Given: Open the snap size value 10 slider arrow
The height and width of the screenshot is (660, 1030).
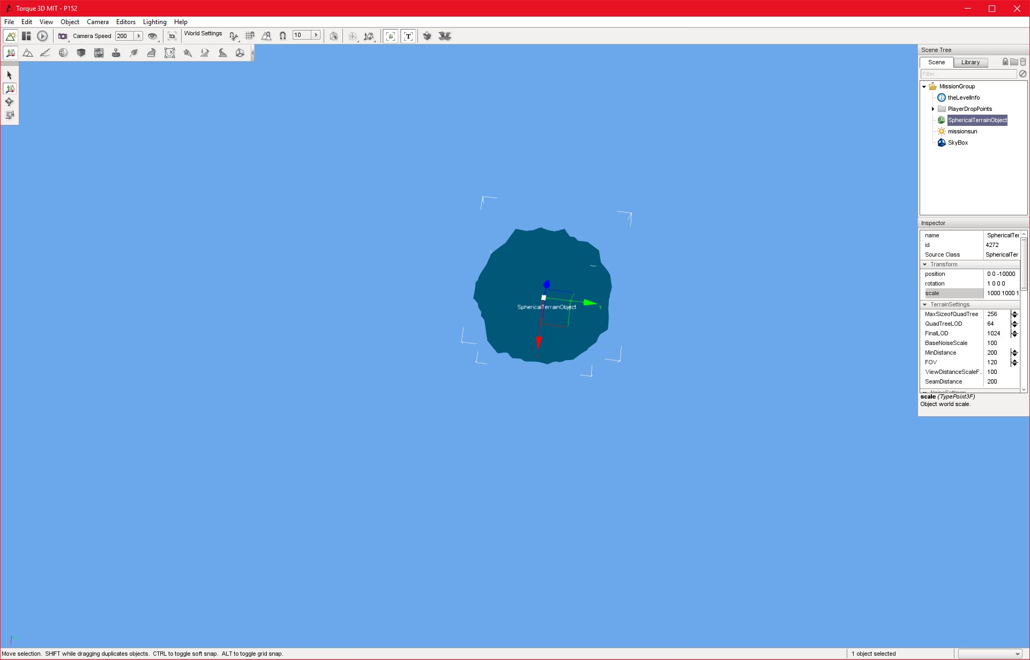Looking at the screenshot, I should pos(316,35).
